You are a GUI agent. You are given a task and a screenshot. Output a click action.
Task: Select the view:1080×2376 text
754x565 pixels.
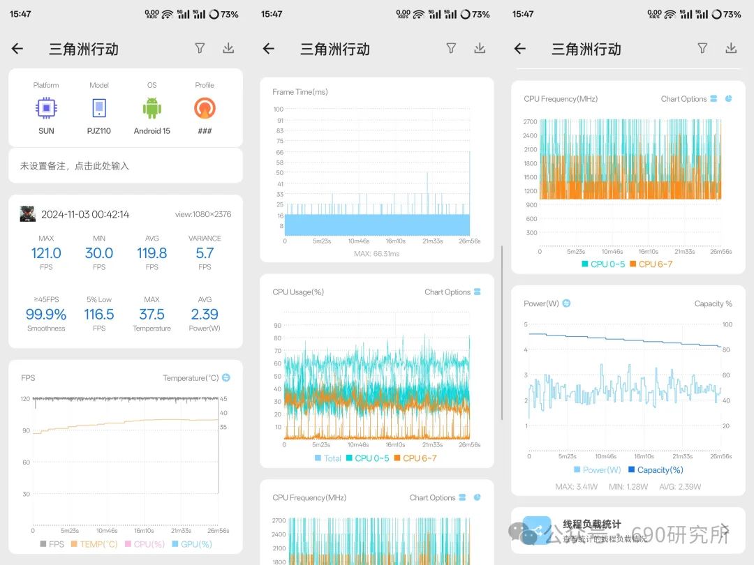[x=203, y=214]
